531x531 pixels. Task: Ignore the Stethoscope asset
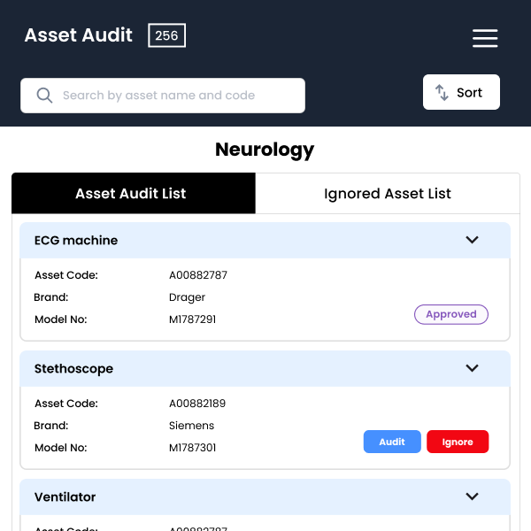(x=458, y=442)
